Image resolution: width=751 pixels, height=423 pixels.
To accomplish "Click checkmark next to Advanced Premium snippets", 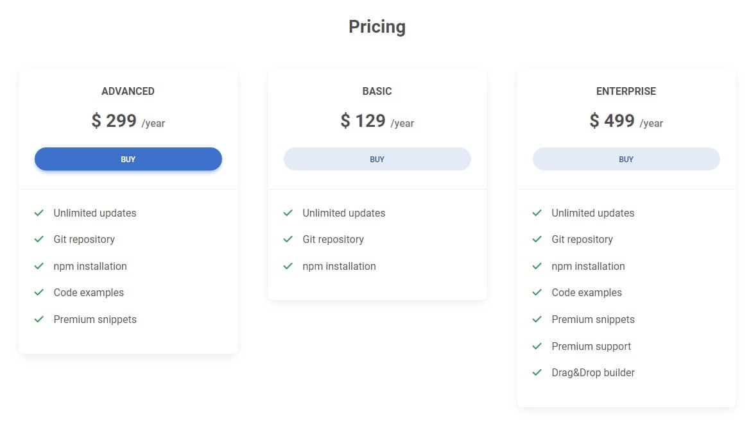I will tap(39, 319).
